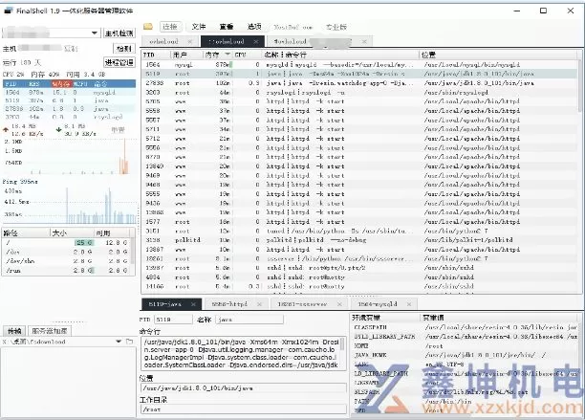The height and width of the screenshot is (420, 585).
Task: Click the PID field showing 5119
Action: pos(173,320)
